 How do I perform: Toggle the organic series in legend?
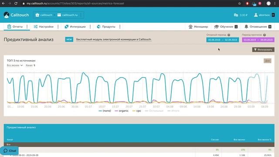point(122,111)
